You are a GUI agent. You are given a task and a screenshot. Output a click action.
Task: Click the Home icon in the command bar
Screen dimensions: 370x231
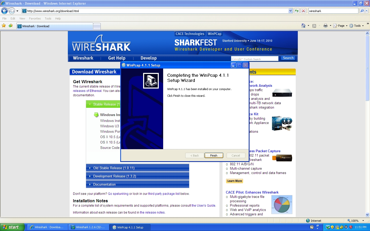(x=303, y=26)
